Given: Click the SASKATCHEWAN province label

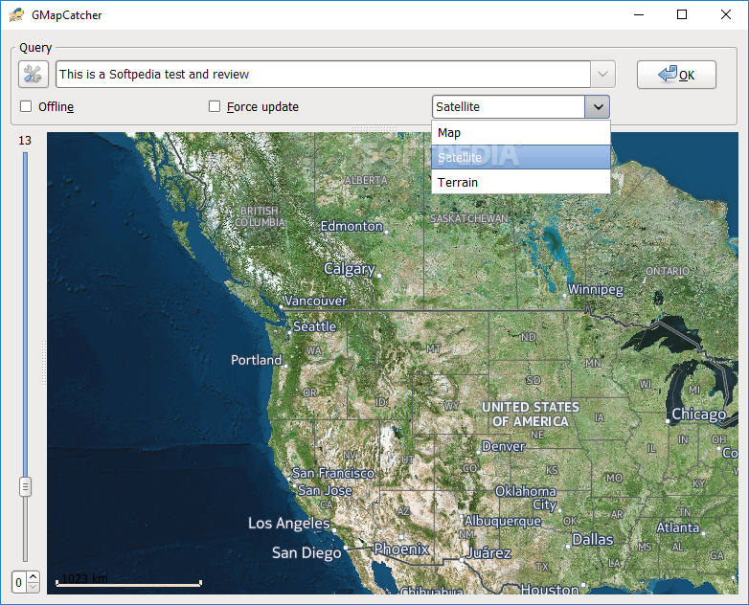Looking at the screenshot, I should pos(469,218).
